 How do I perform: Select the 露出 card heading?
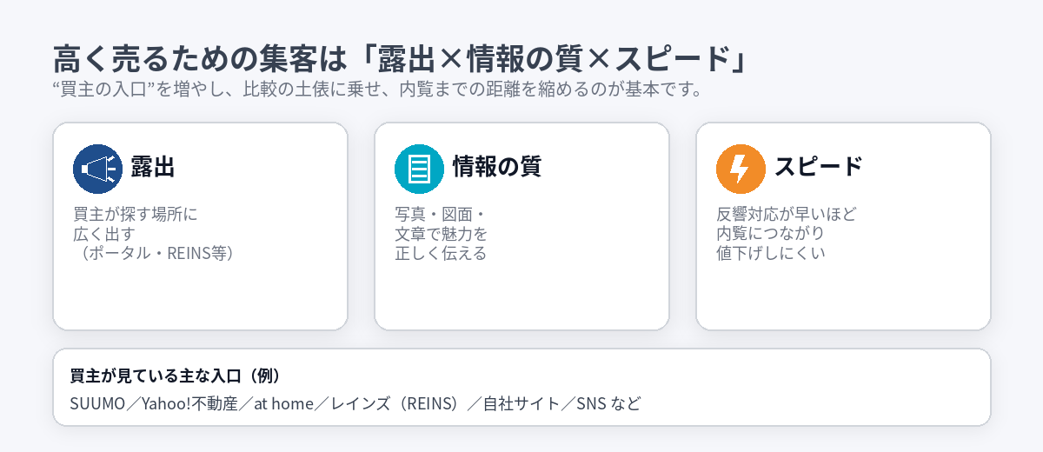tap(153, 167)
